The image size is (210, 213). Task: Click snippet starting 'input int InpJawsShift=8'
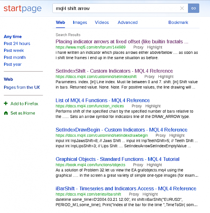click(x=127, y=143)
